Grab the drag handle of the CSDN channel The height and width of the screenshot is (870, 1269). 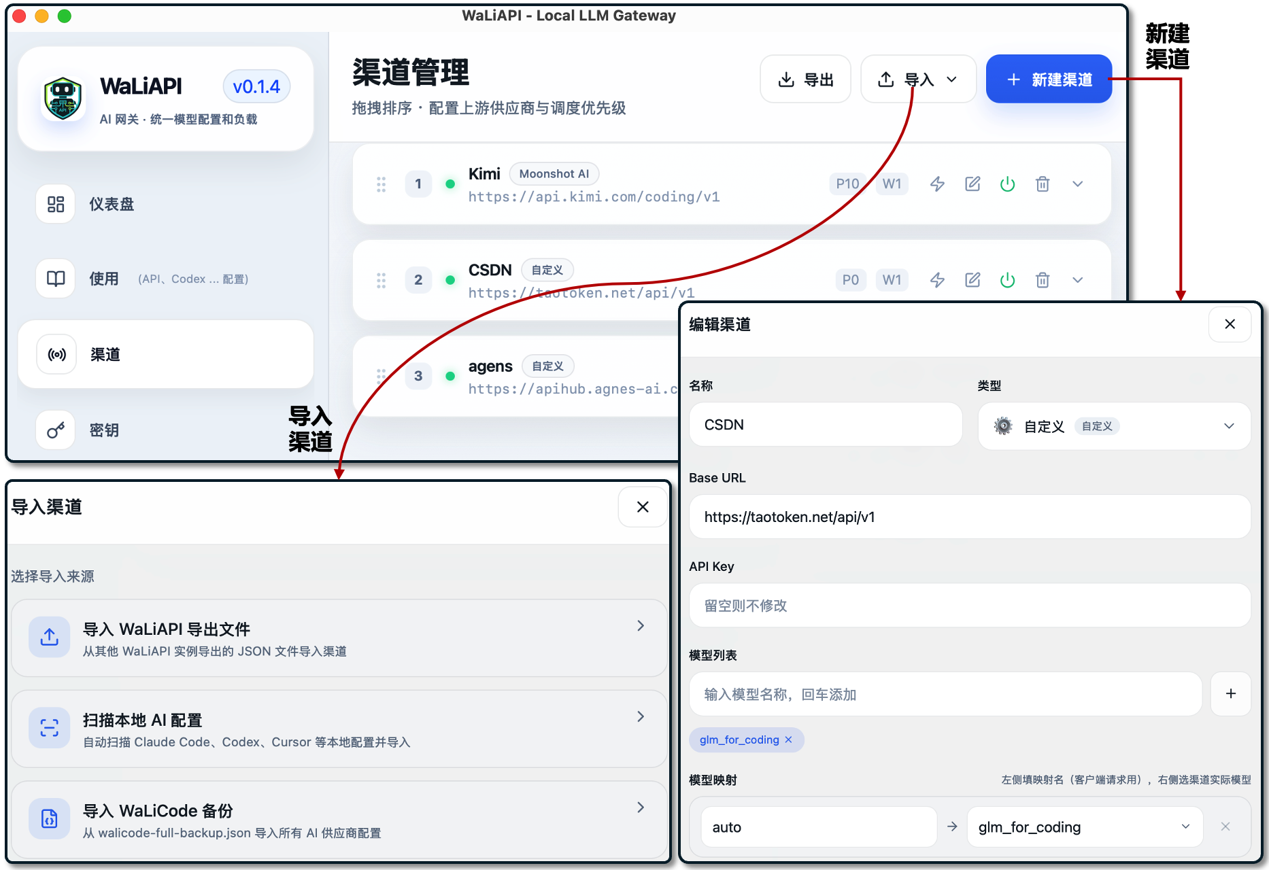coord(382,280)
